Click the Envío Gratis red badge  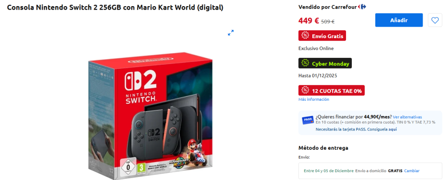tap(322, 36)
